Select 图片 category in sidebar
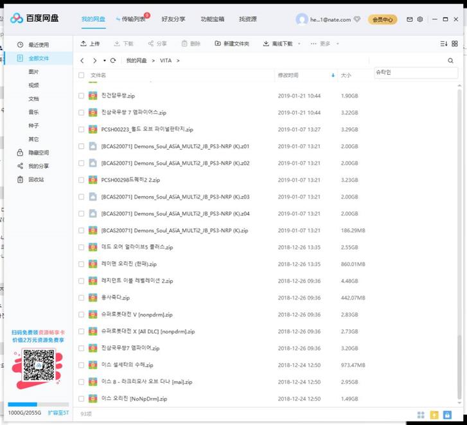 (x=33, y=72)
